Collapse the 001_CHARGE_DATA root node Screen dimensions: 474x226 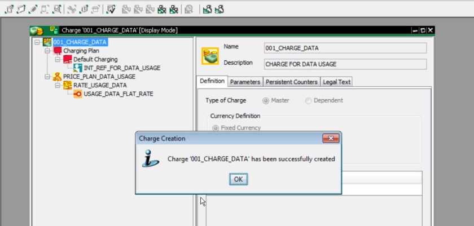point(37,42)
